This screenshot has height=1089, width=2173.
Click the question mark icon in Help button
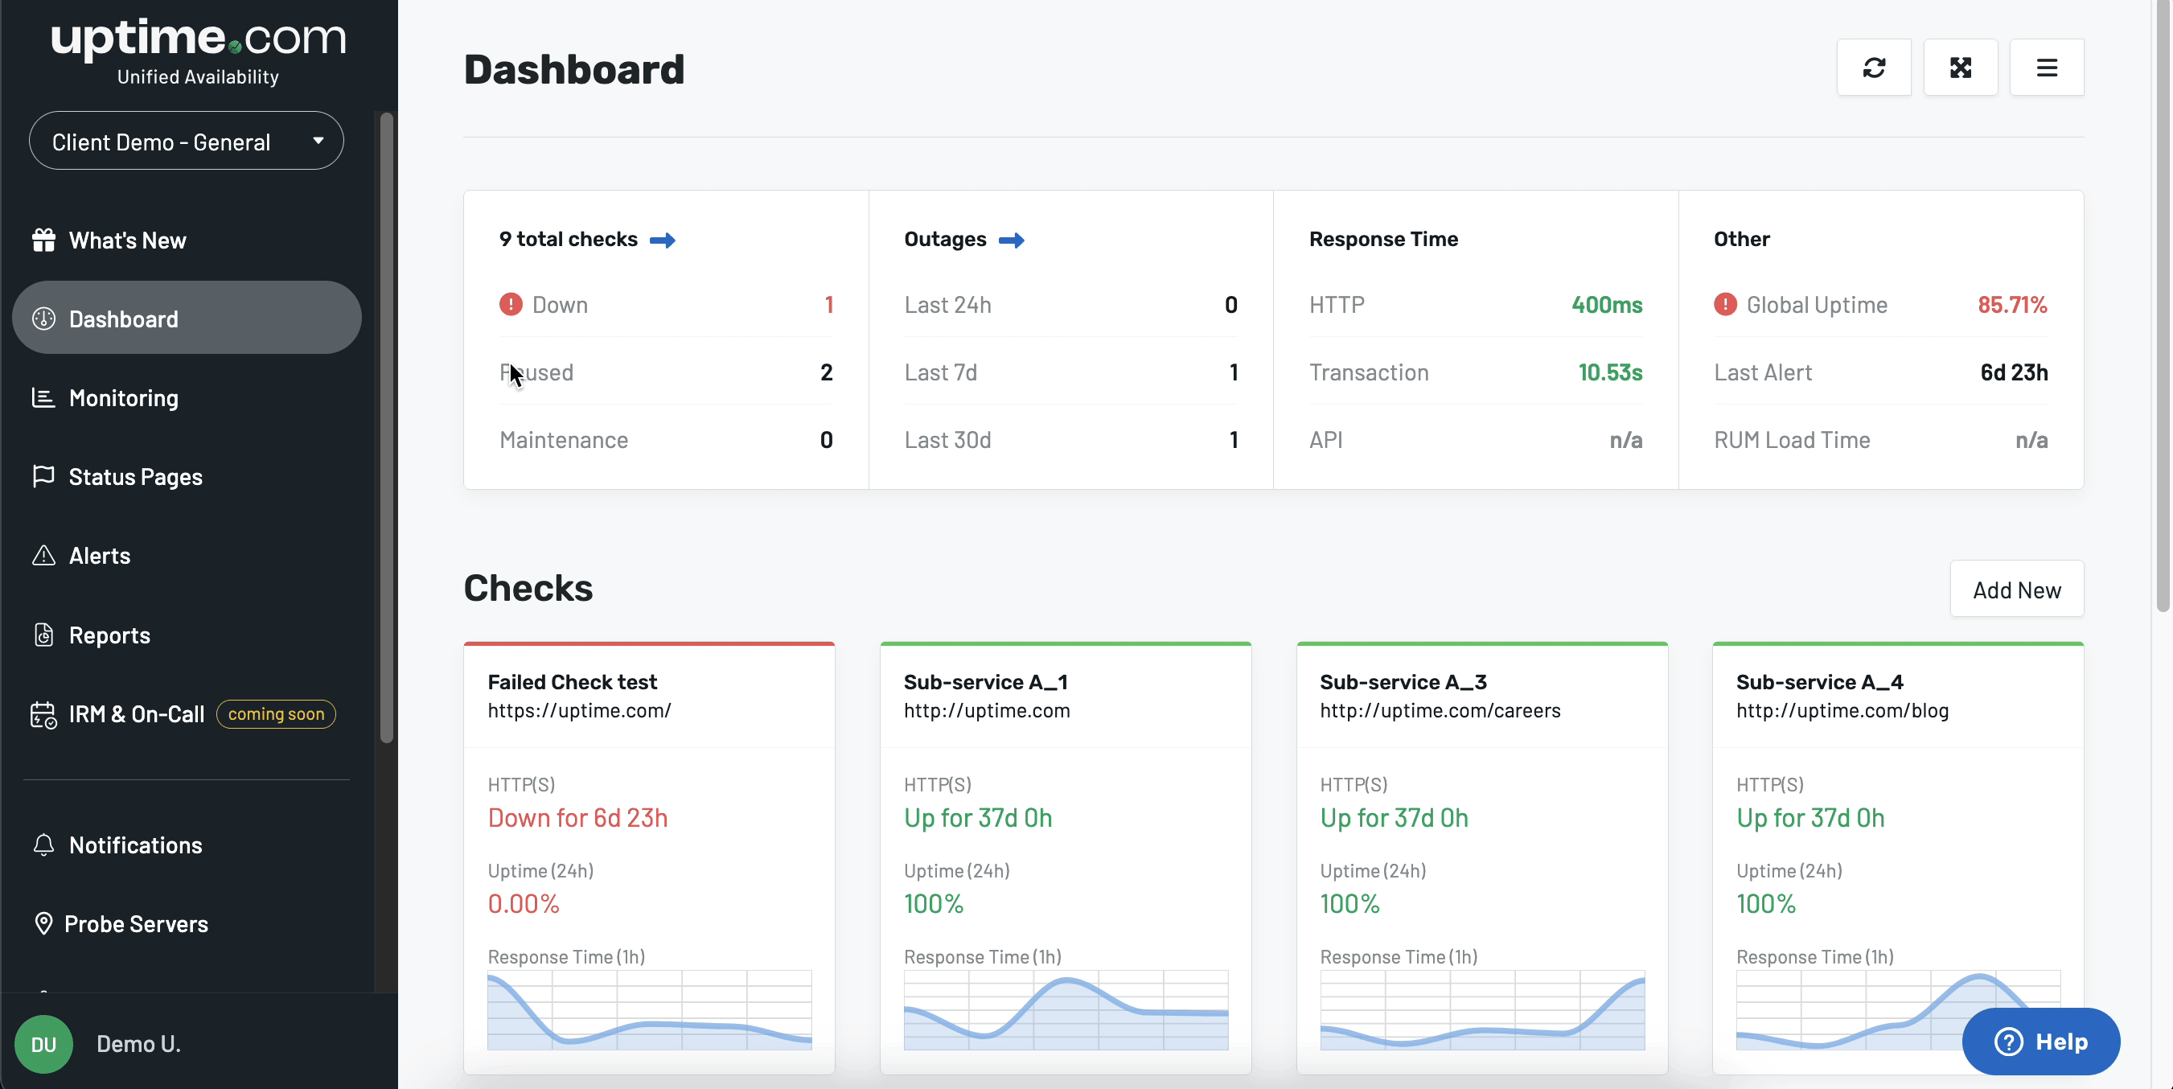click(x=2008, y=1042)
